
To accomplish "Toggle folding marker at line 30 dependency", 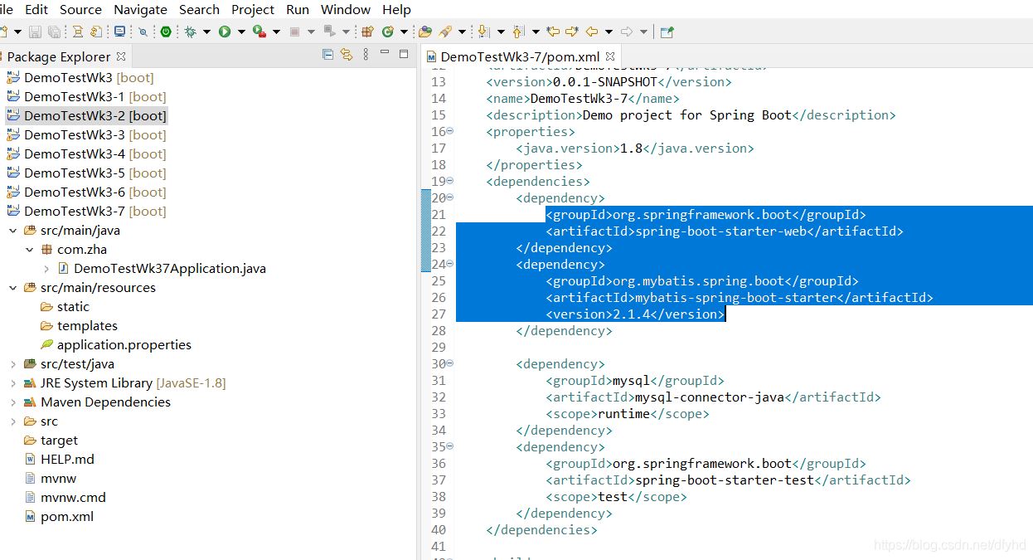I will pyautogui.click(x=450, y=363).
